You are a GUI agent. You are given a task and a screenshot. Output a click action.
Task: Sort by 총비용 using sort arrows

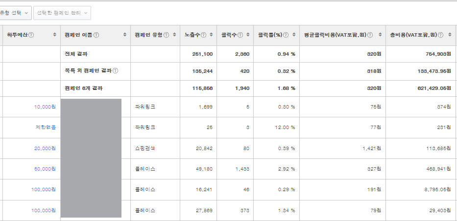pyautogui.click(x=450, y=35)
